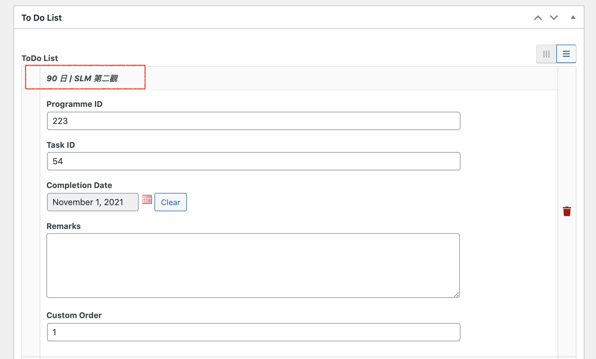Grab the row's left drag handle

click(x=31, y=211)
